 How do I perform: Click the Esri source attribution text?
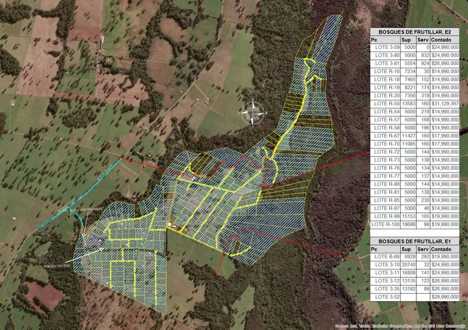pyautogui.click(x=399, y=326)
